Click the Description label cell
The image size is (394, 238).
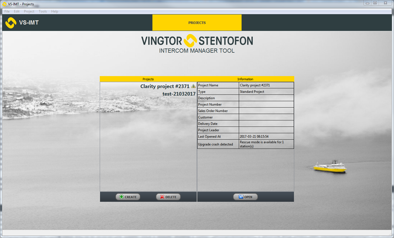218,98
